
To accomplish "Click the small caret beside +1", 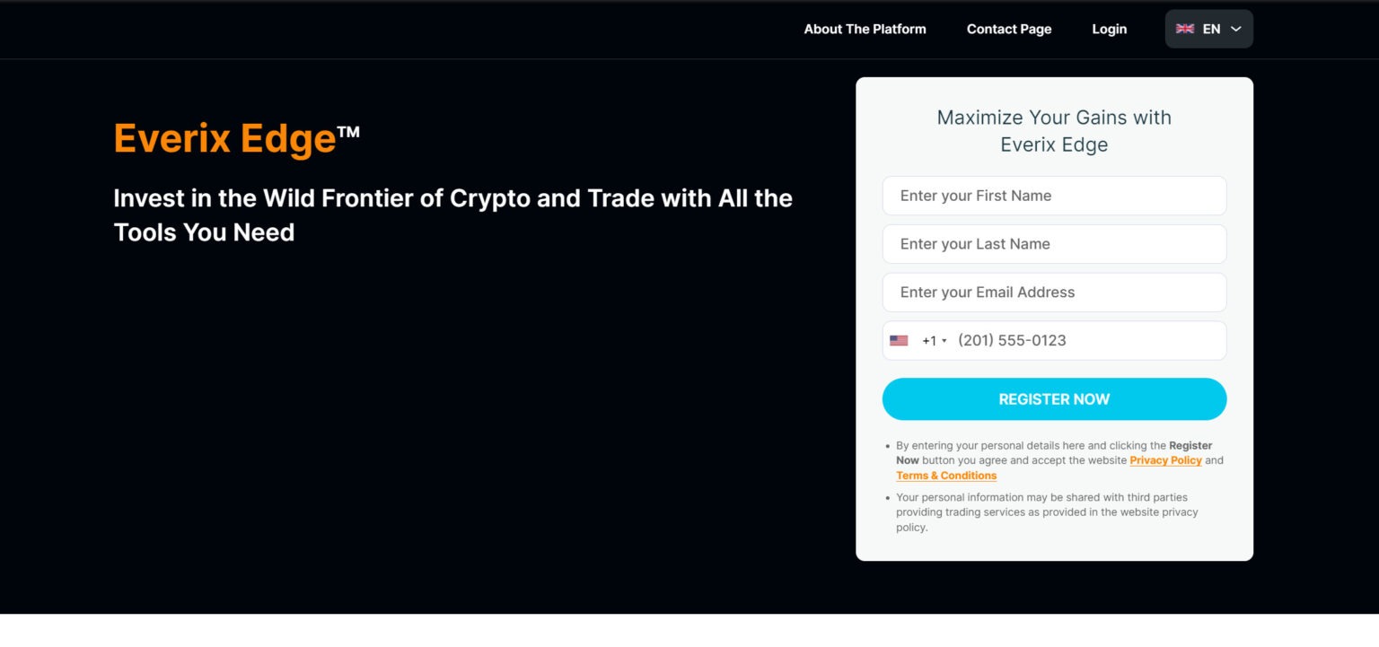I will coord(946,340).
